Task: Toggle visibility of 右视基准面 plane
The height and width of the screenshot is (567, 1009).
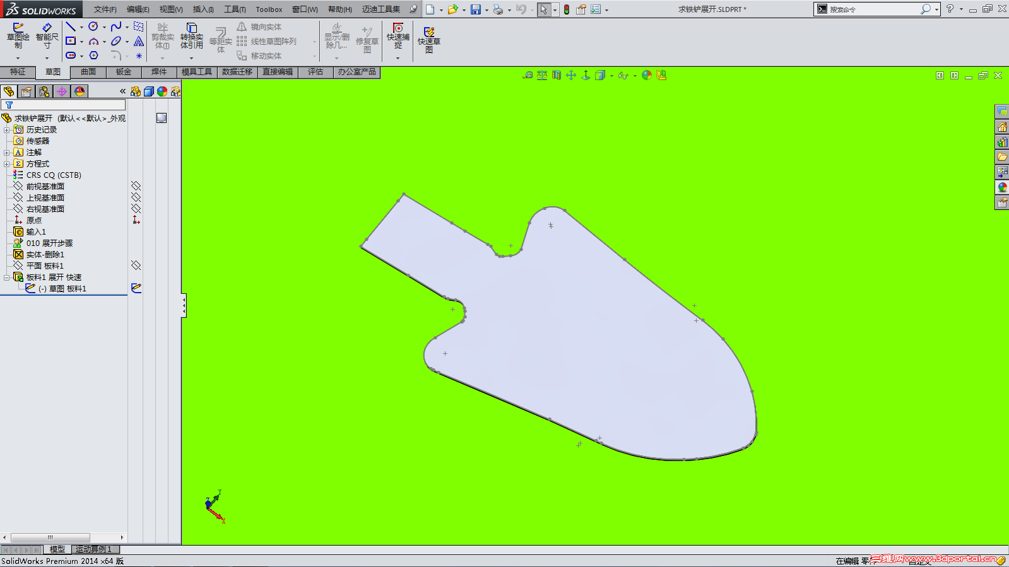Action: tap(136, 209)
